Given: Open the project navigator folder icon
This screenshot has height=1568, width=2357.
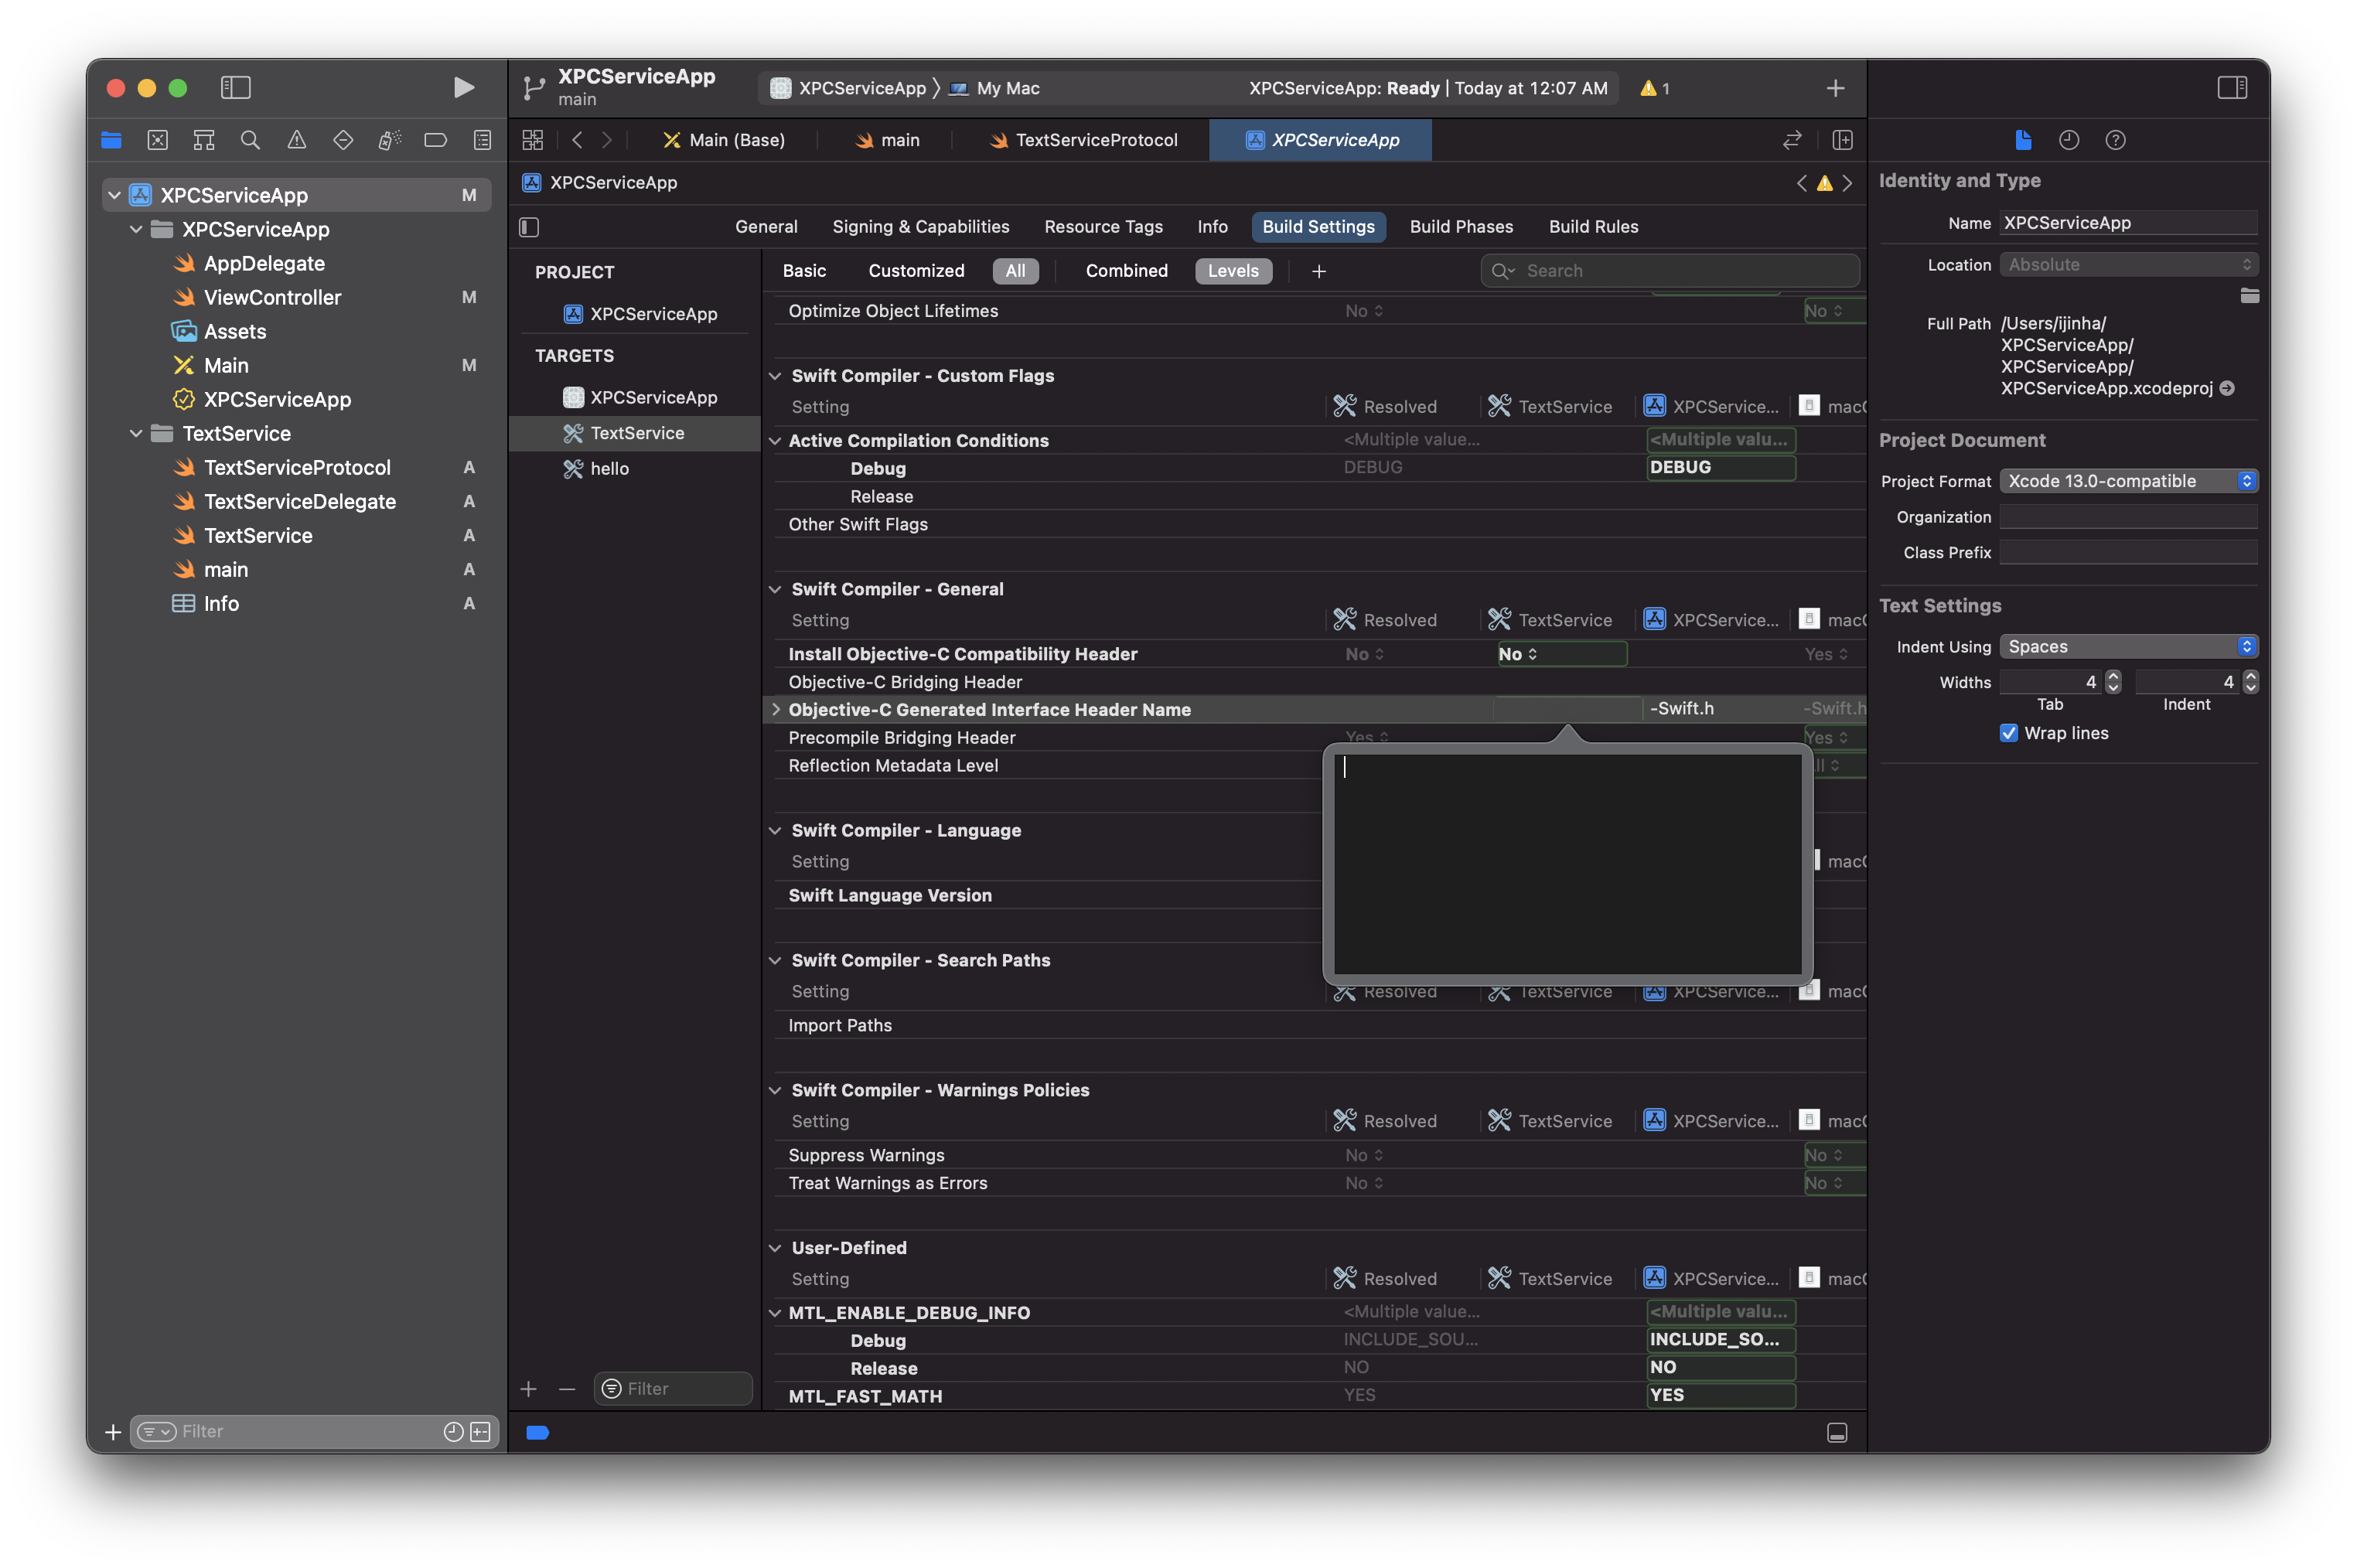Looking at the screenshot, I should coord(112,140).
